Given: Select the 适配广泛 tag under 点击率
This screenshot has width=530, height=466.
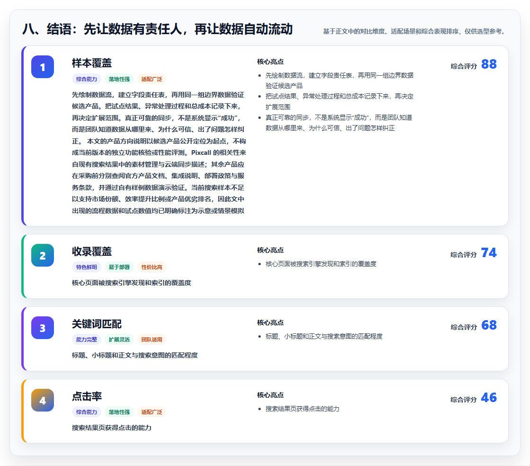Looking at the screenshot, I should pyautogui.click(x=152, y=412).
